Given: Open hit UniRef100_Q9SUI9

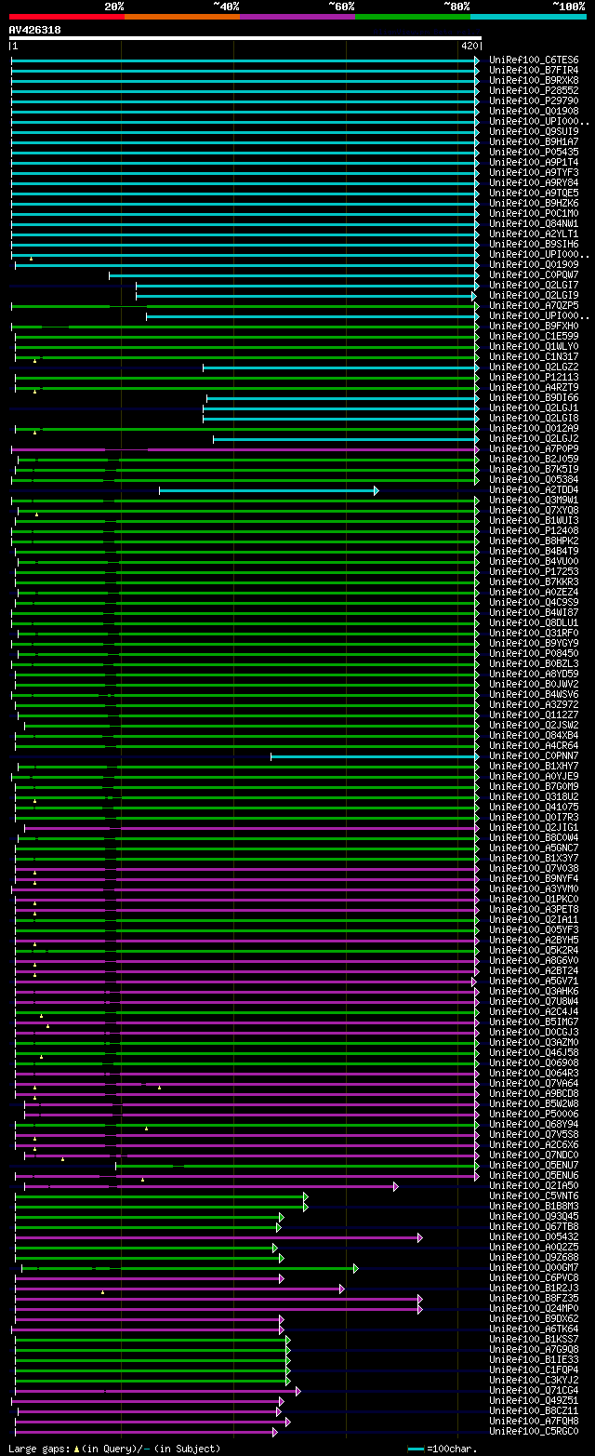Looking at the screenshot, I should click(x=533, y=131).
